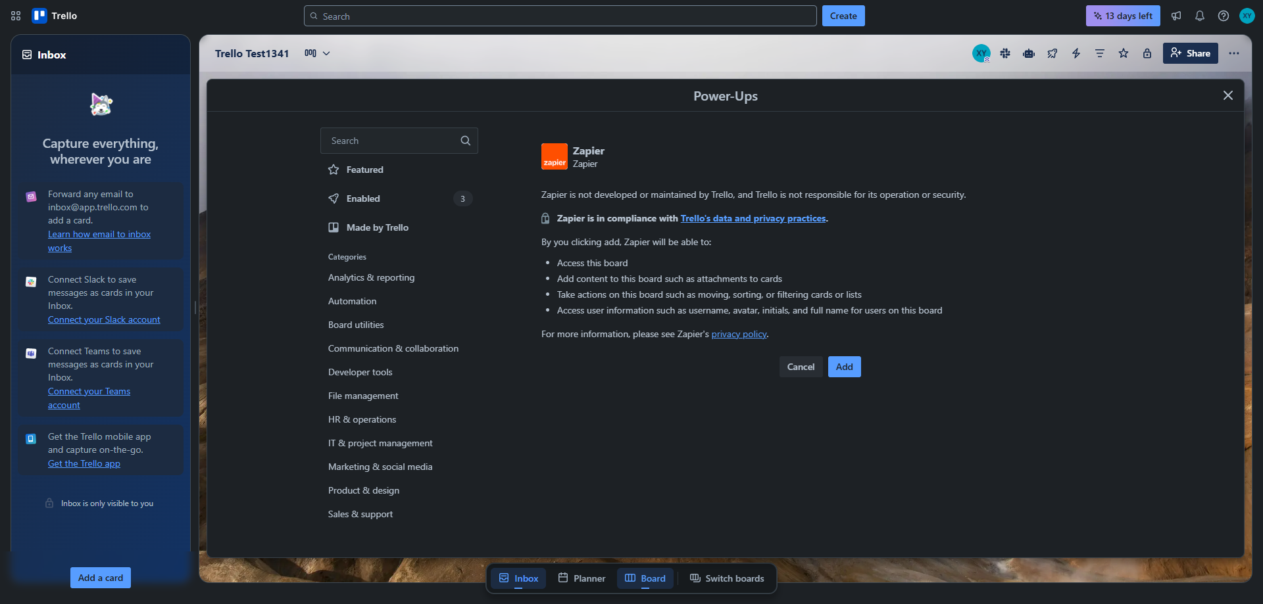Open the feedback megaphone icon
Screen dimensions: 1263x604
coord(1176,16)
